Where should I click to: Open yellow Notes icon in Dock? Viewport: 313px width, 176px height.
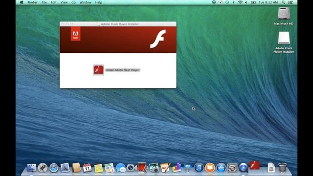click(98, 168)
